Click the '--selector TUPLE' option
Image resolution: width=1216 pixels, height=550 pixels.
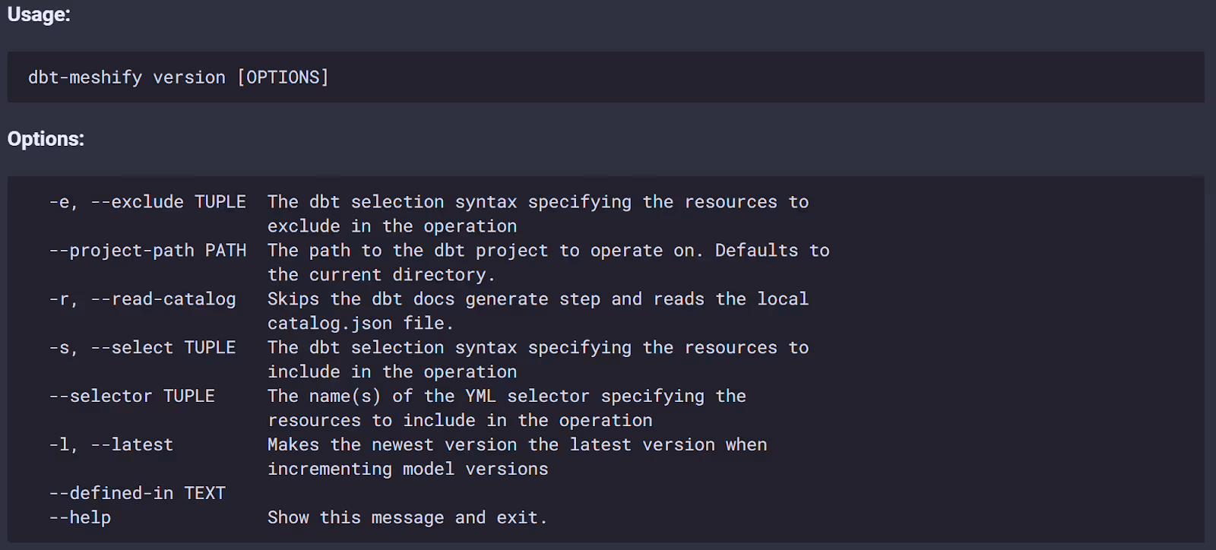[x=132, y=397]
